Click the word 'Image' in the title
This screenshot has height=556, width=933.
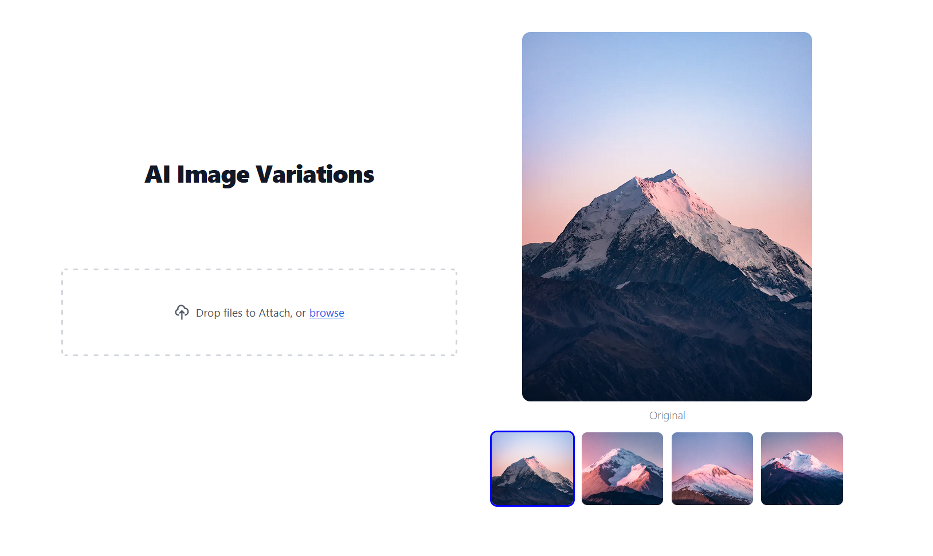coord(213,175)
